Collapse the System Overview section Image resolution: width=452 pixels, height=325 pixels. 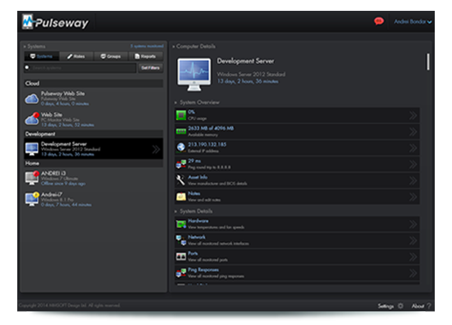pos(176,103)
